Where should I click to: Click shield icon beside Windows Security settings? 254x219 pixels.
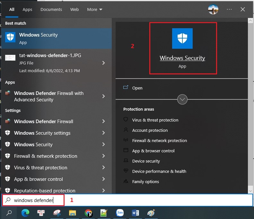[x=8, y=133]
